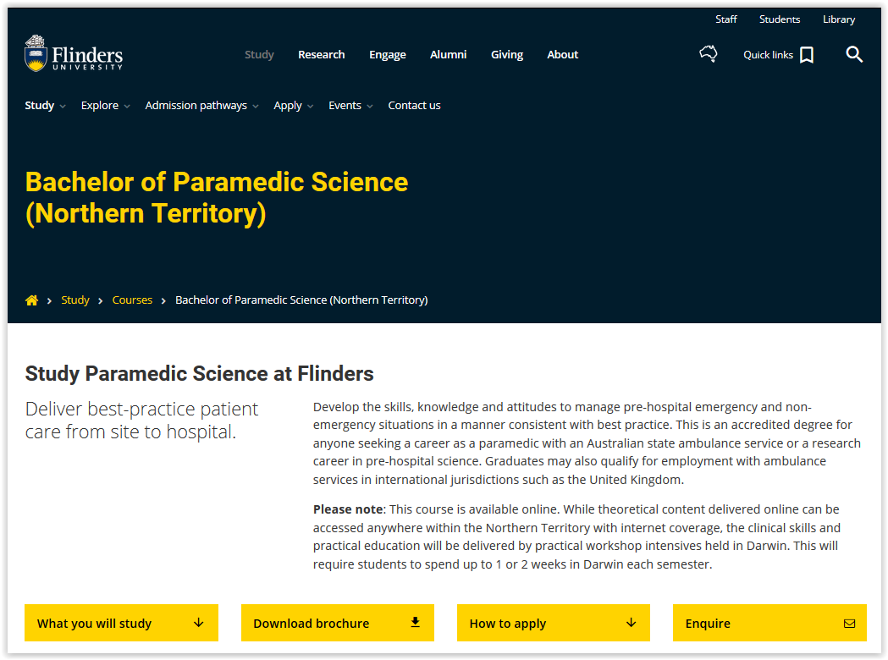Click the bold Please note text
Image resolution: width=888 pixels, height=660 pixels.
[x=348, y=509]
